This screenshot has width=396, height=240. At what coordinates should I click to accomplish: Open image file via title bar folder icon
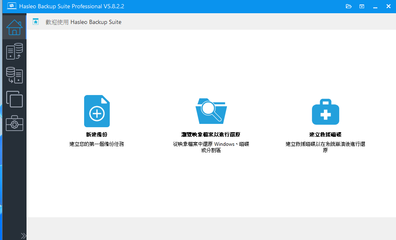tap(348, 6)
